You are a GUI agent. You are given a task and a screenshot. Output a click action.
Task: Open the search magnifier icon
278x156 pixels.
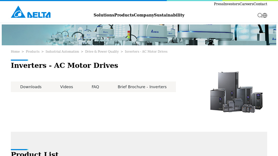[260, 15]
